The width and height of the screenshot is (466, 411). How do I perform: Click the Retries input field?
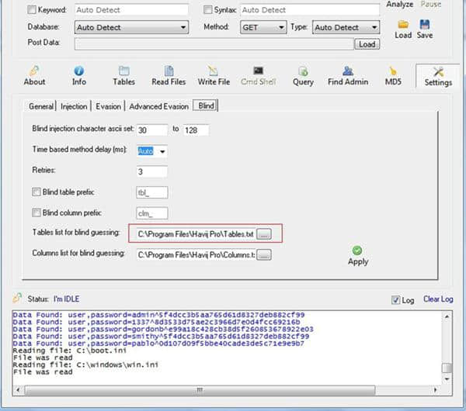(152, 171)
